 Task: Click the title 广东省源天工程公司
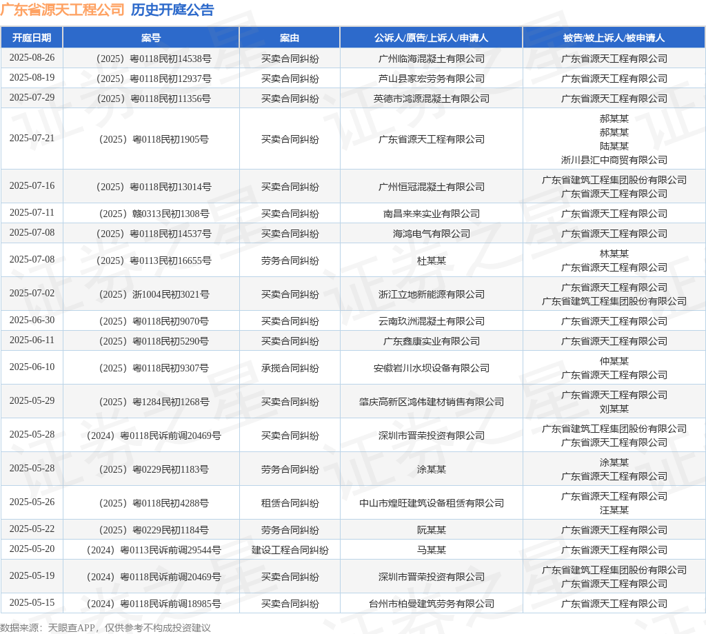(62, 10)
